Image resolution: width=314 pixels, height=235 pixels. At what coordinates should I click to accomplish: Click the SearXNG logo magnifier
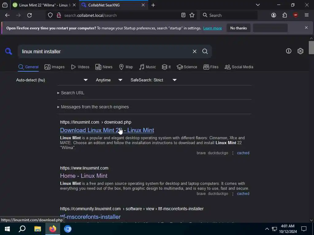[9, 51]
